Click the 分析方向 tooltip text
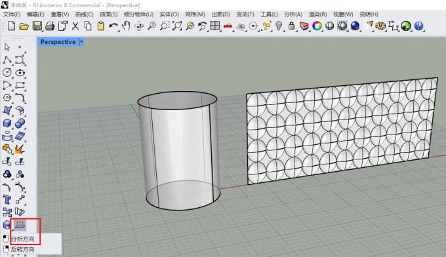Image resolution: width=446 pixels, height=257 pixels. tap(23, 239)
